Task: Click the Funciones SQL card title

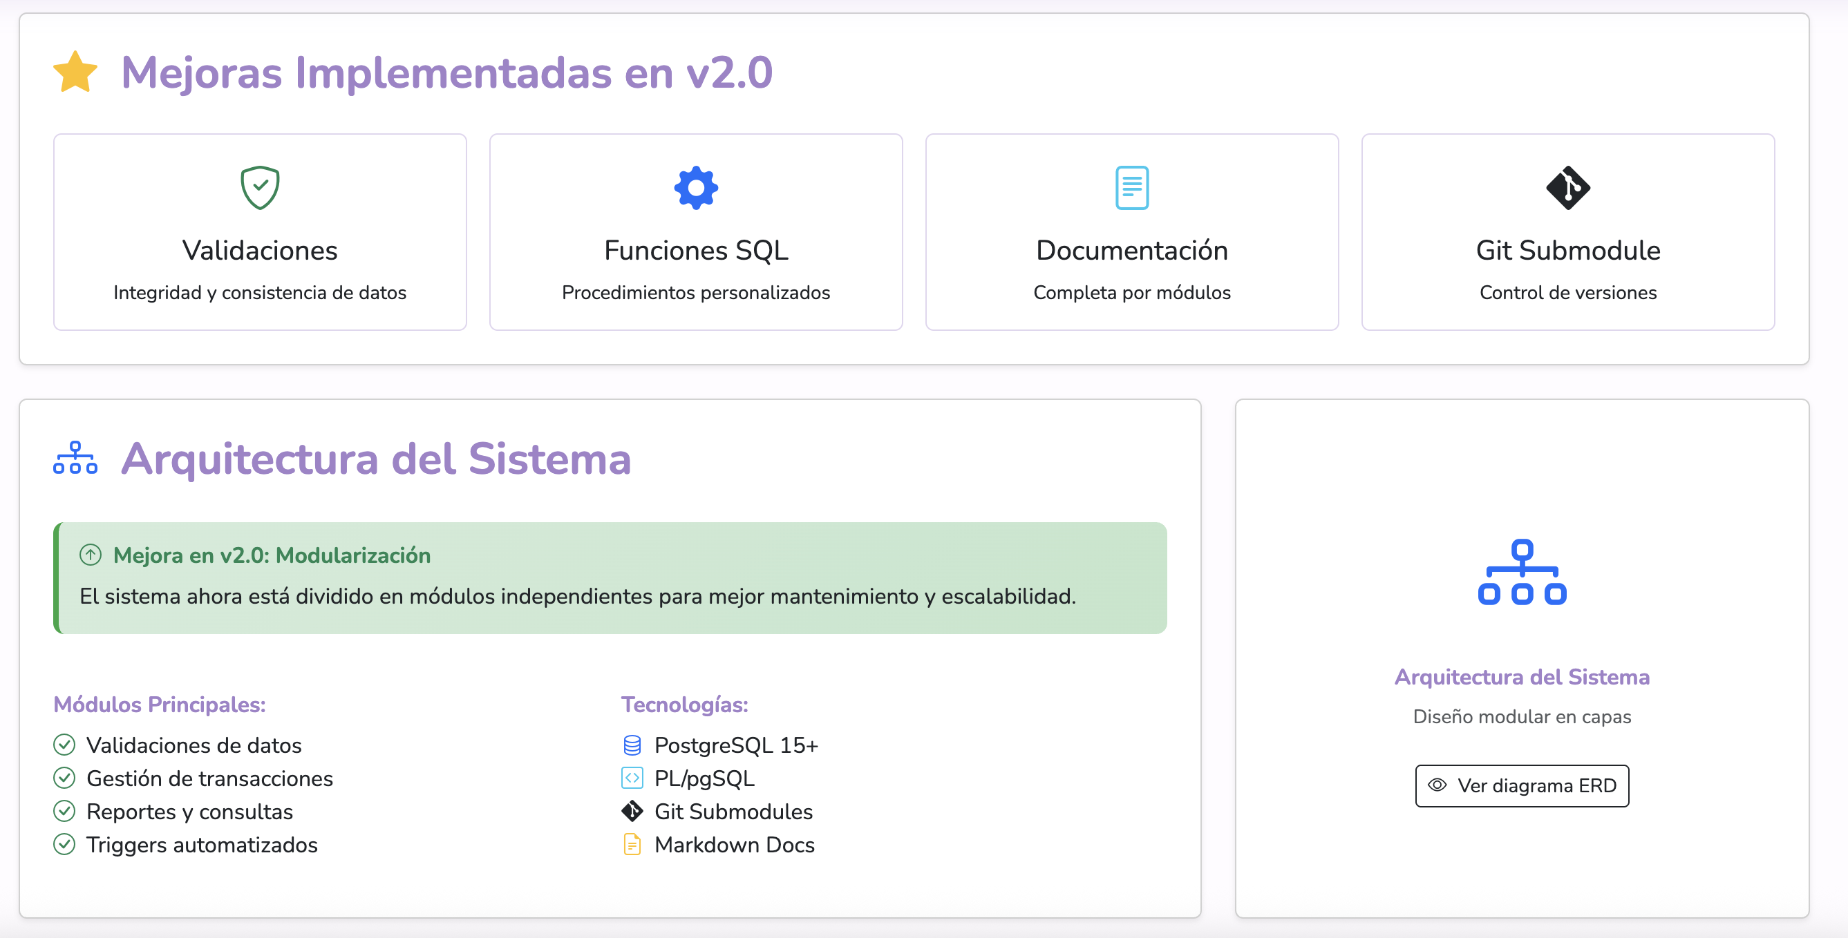Action: pyautogui.click(x=696, y=250)
